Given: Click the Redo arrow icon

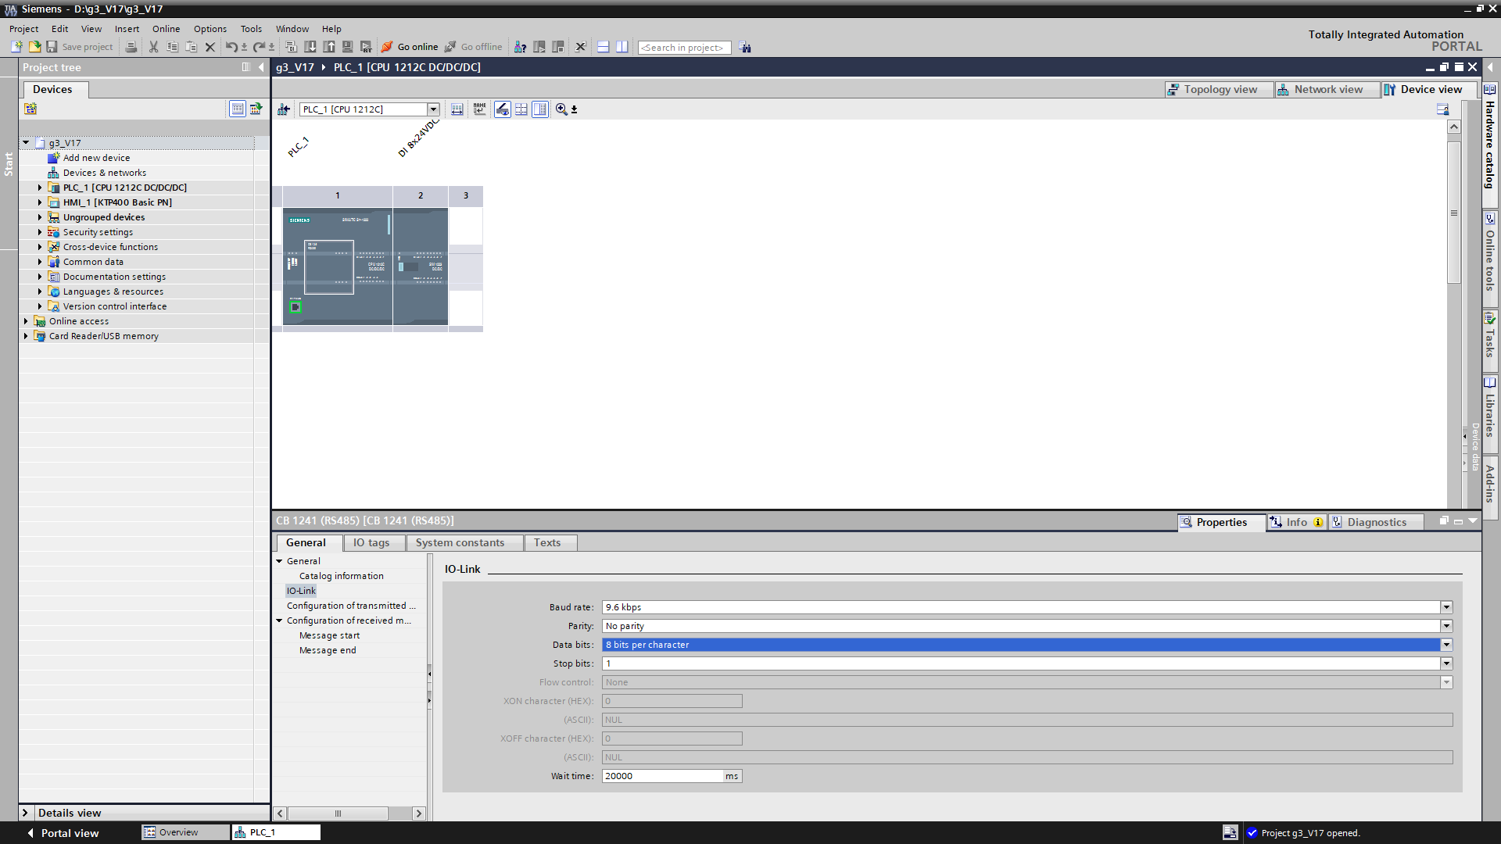Looking at the screenshot, I should click(259, 47).
